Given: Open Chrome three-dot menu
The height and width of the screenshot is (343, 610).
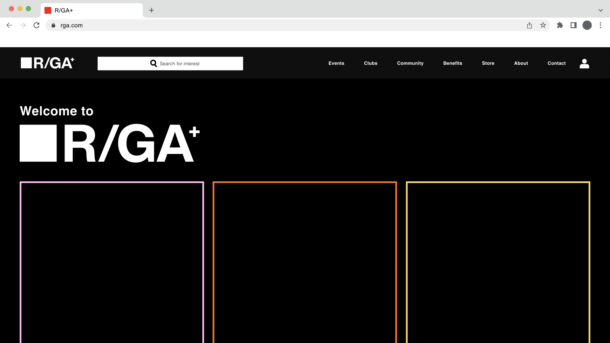Looking at the screenshot, I should (x=600, y=25).
